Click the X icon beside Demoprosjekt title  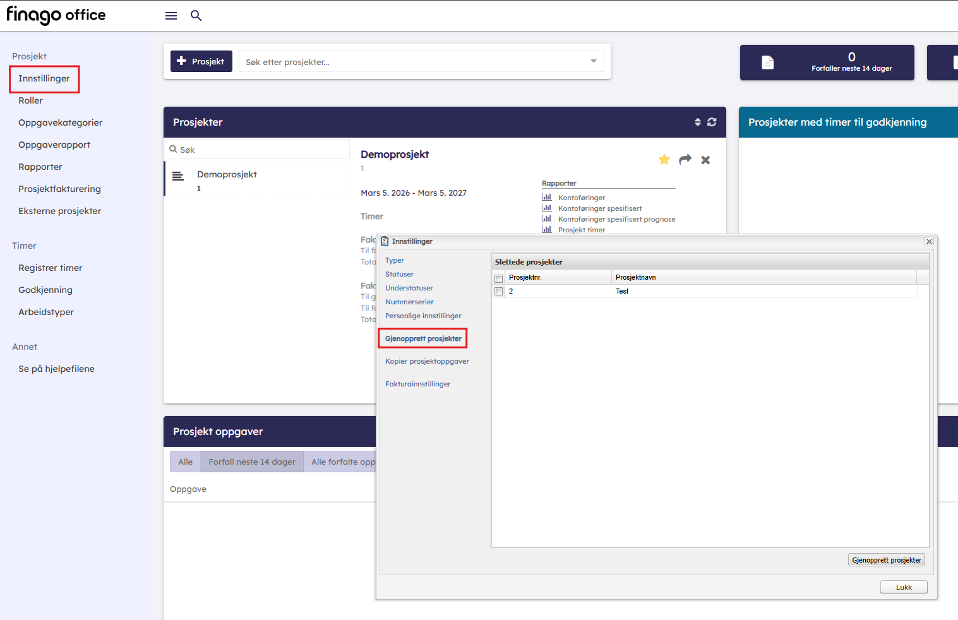tap(705, 160)
